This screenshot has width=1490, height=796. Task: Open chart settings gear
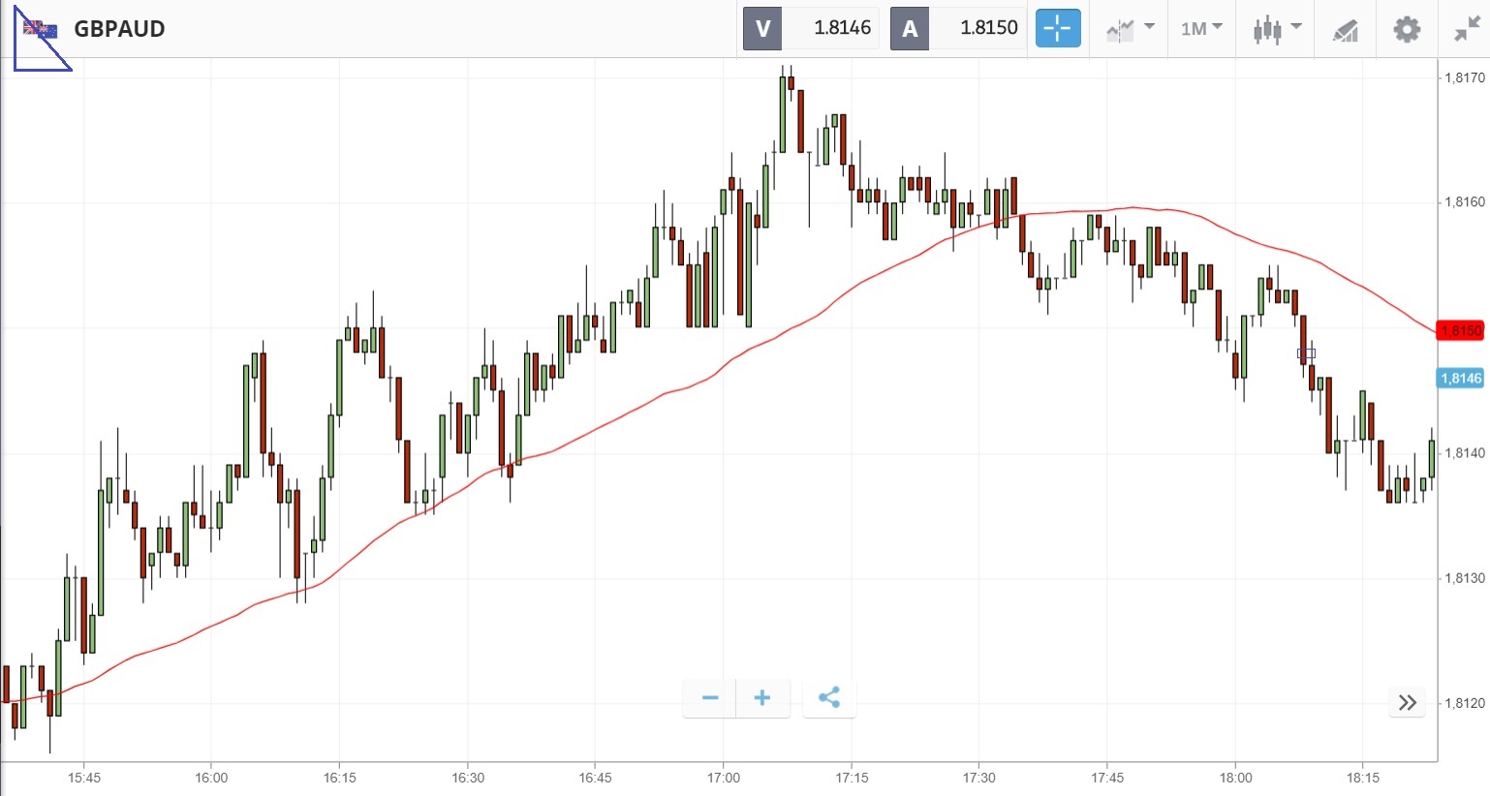[1406, 29]
